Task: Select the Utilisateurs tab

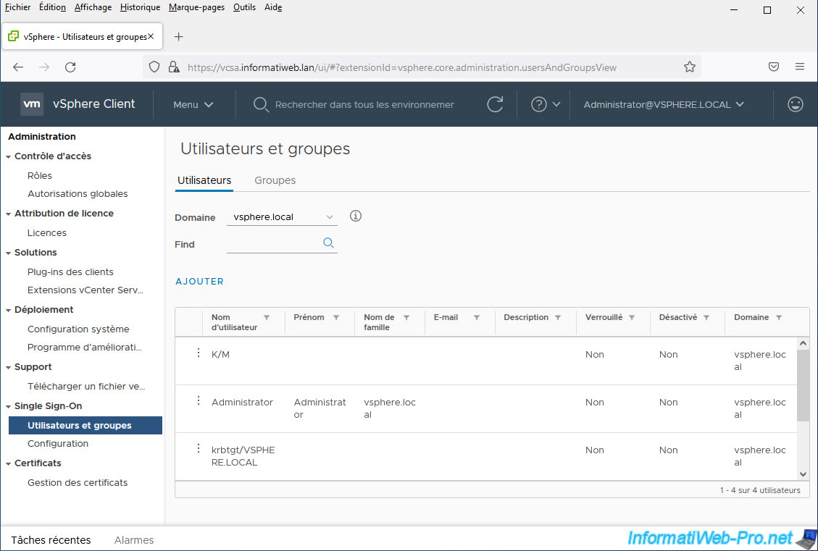Action: click(204, 180)
